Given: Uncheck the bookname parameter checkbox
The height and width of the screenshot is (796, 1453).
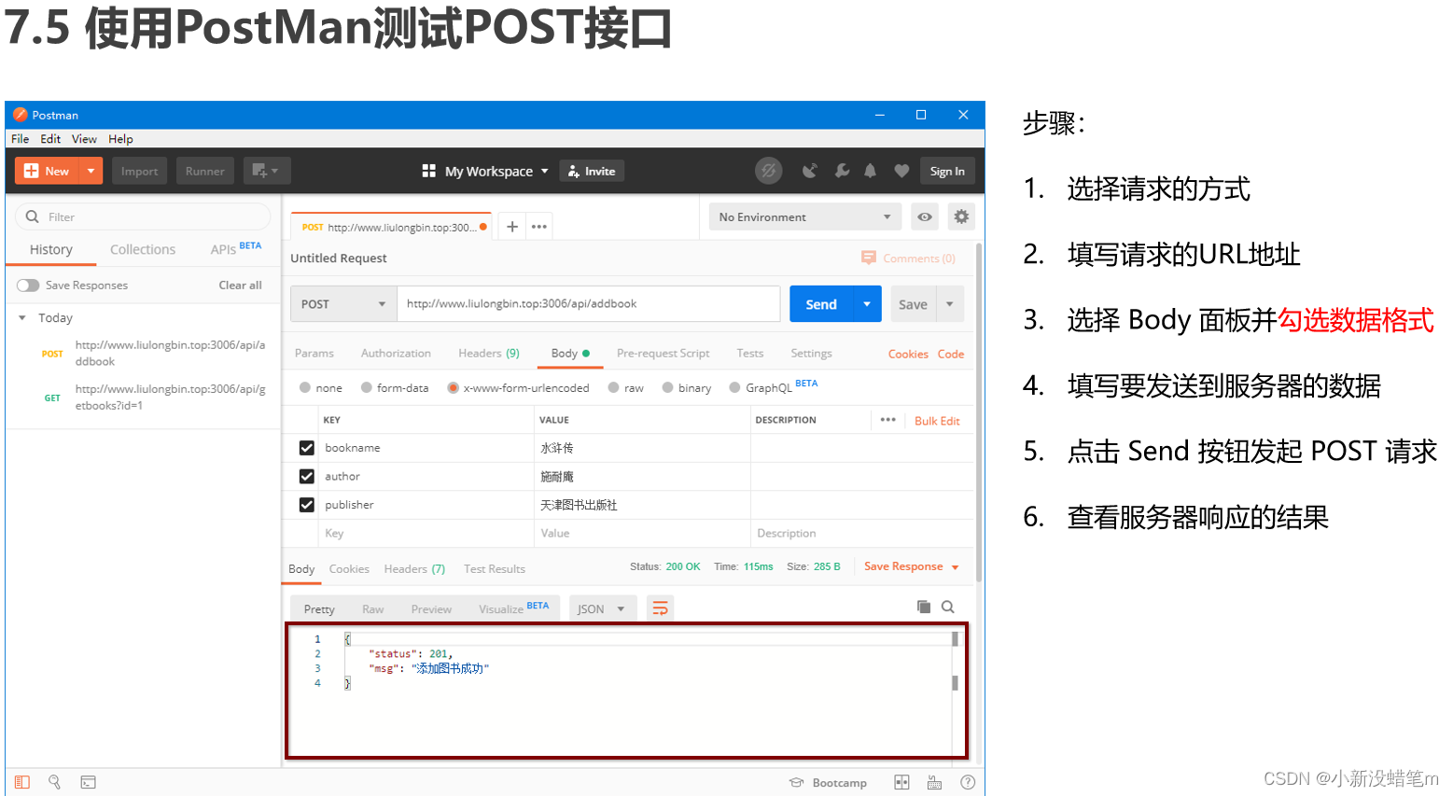Looking at the screenshot, I should click(x=306, y=448).
